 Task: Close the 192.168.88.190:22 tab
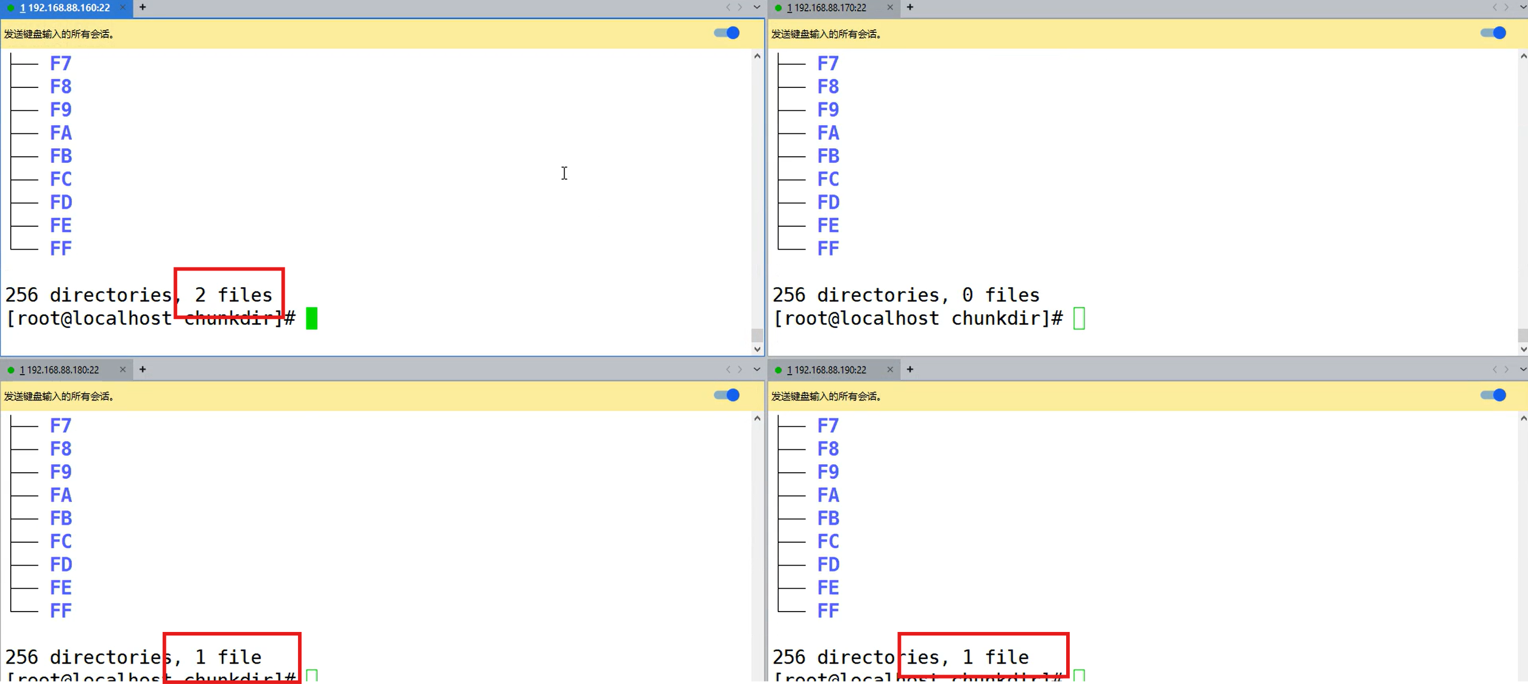click(890, 369)
